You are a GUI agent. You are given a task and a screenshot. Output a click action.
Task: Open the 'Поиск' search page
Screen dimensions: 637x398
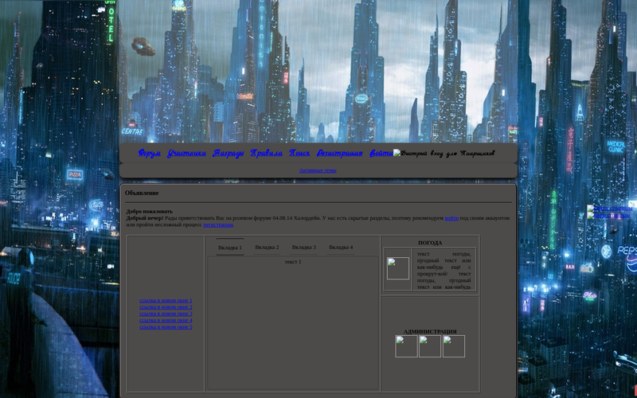pyautogui.click(x=299, y=153)
